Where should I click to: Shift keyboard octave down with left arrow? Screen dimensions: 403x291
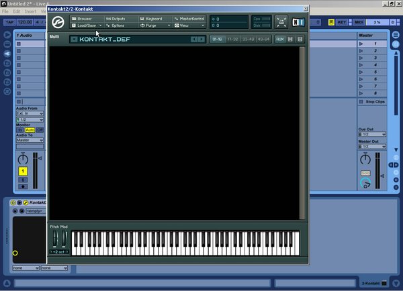point(51,252)
